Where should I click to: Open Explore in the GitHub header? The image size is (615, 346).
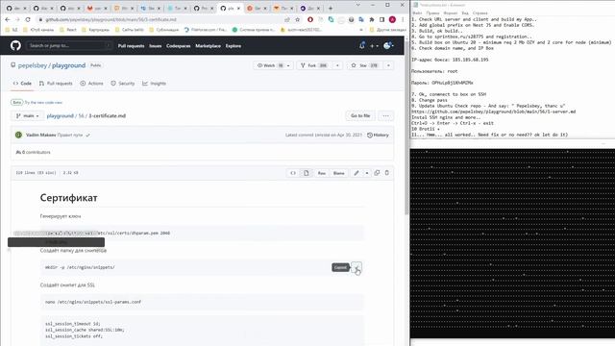pyautogui.click(x=233, y=46)
